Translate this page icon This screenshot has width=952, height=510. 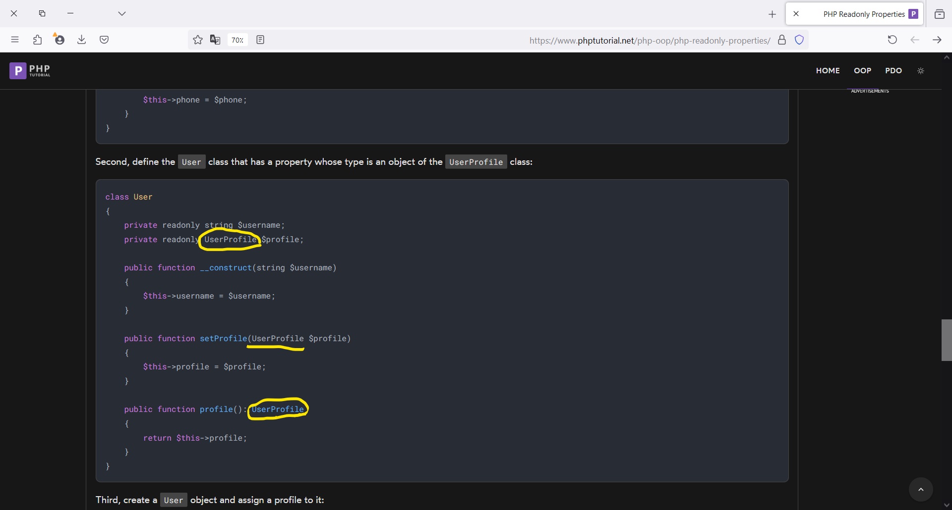click(x=215, y=40)
